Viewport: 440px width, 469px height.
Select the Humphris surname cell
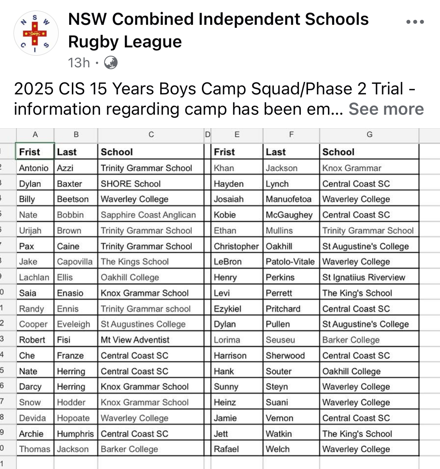[x=76, y=434]
